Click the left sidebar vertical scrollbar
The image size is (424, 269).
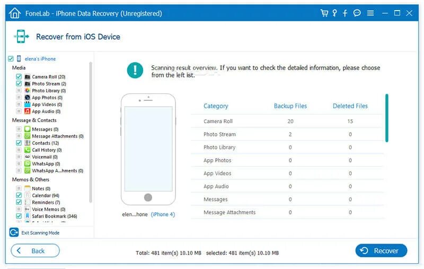click(x=90, y=133)
